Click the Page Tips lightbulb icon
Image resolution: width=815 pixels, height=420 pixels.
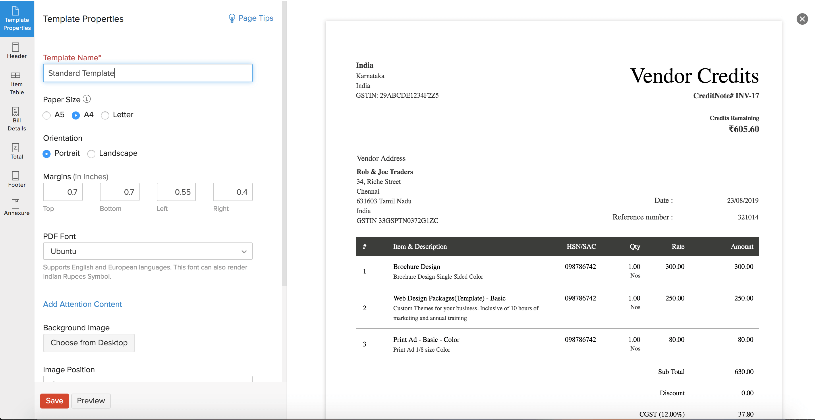pos(232,18)
